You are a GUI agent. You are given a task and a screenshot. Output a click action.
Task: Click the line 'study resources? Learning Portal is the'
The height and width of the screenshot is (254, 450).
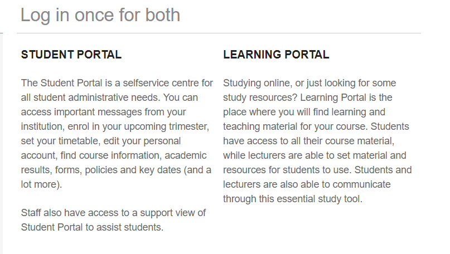tap(308, 97)
